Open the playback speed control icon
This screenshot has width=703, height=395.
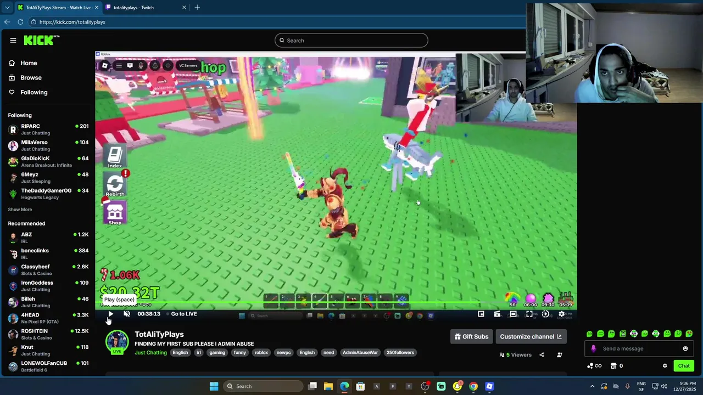coord(545,314)
